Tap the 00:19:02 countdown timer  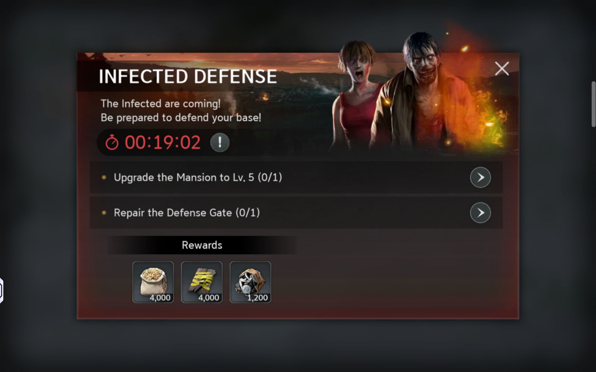coord(162,143)
